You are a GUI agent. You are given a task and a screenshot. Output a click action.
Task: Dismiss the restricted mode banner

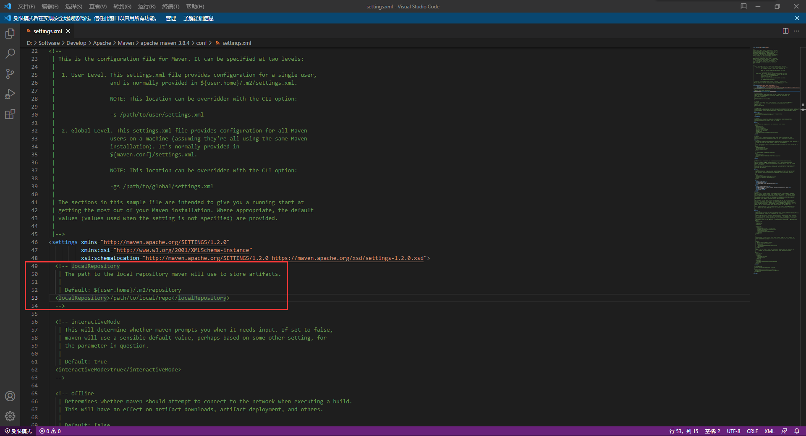[x=797, y=18]
